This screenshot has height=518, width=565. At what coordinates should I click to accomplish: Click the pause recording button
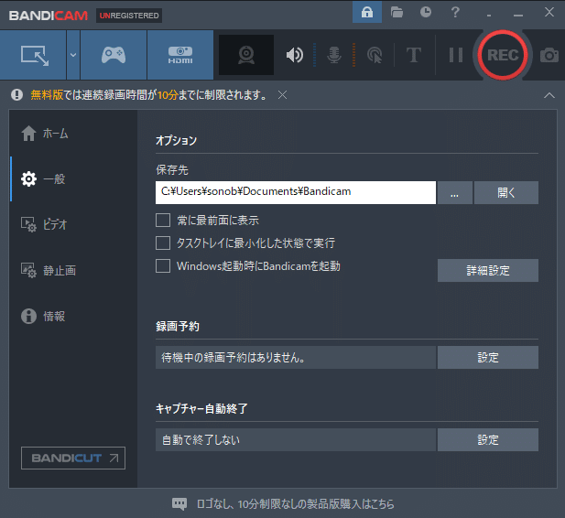coord(456,55)
